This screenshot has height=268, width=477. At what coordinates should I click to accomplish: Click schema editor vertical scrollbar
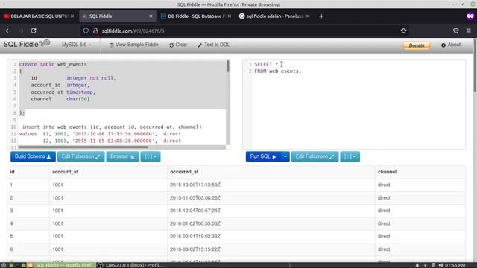(228, 66)
